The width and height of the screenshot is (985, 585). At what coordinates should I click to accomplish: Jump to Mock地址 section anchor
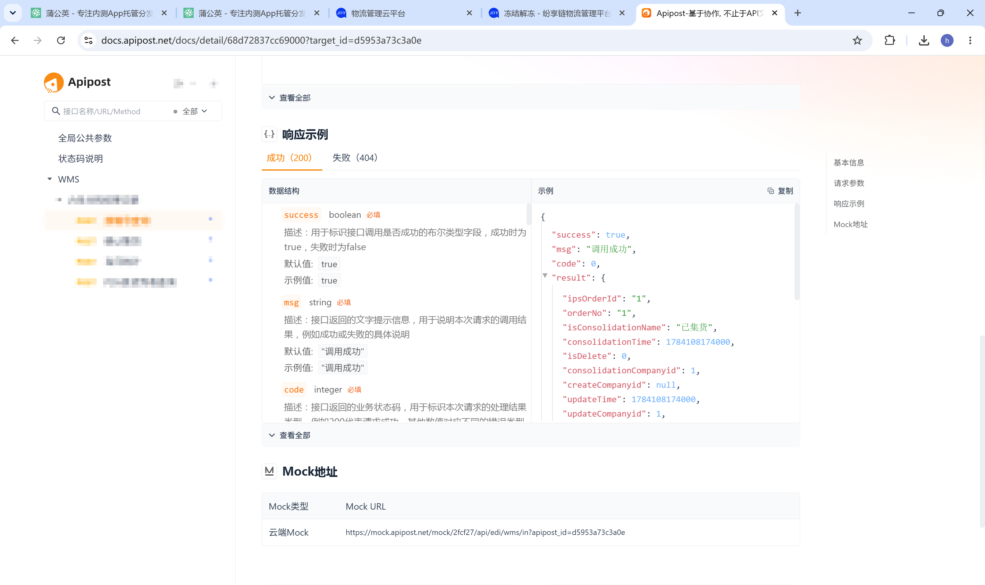coord(851,224)
